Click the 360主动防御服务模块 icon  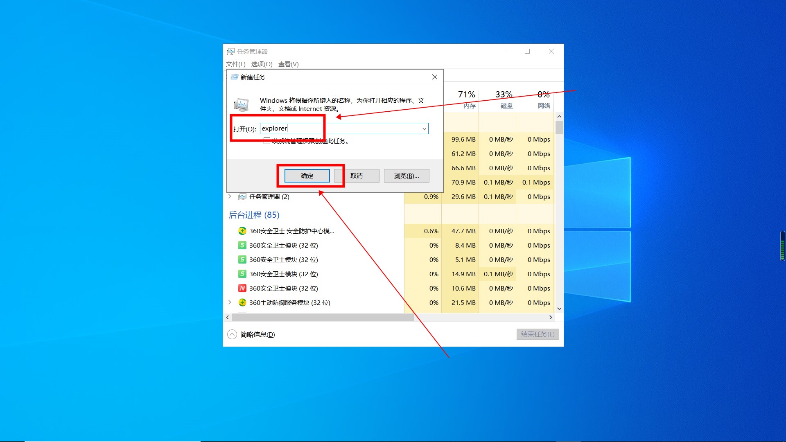(x=242, y=302)
